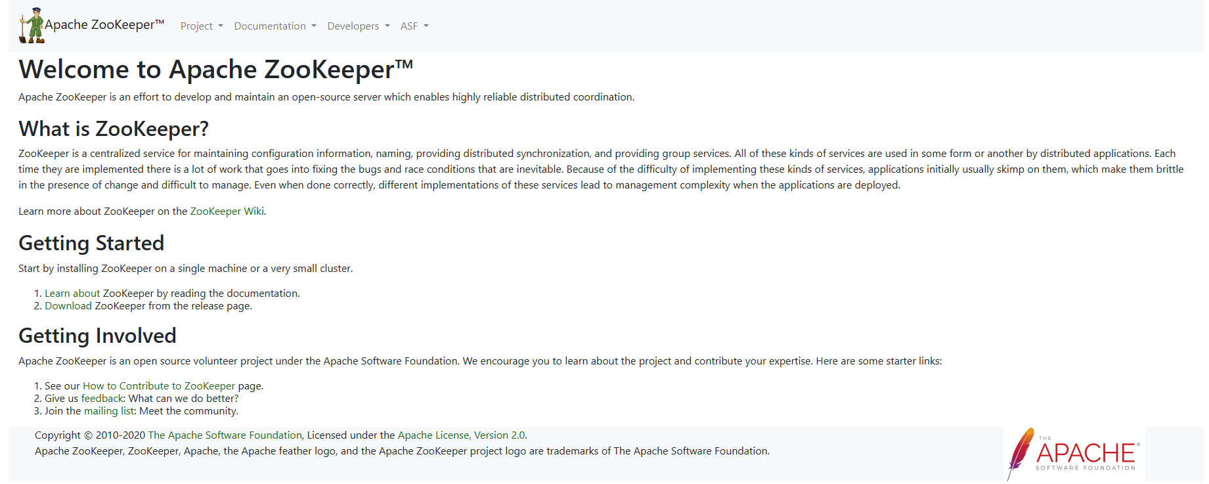Visit The Apache Software Foundation footer link
The width and height of the screenshot is (1209, 484).
click(225, 435)
